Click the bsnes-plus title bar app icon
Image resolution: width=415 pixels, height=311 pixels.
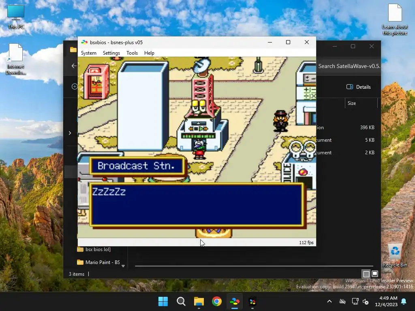[84, 42]
